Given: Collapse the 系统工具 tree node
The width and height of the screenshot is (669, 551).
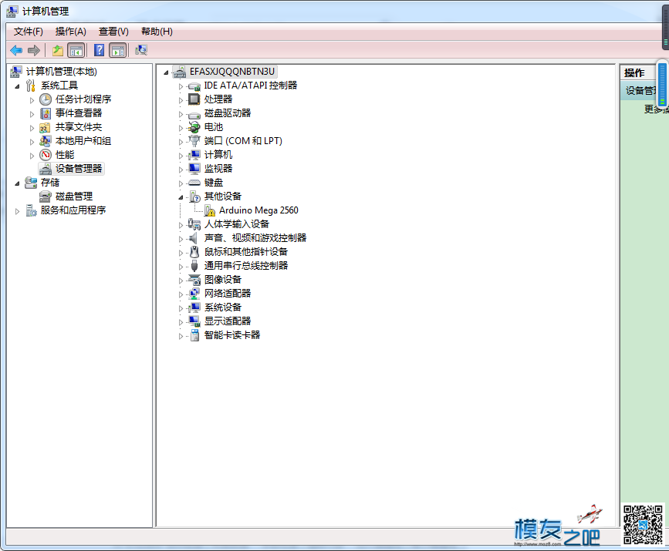Looking at the screenshot, I should [x=17, y=86].
